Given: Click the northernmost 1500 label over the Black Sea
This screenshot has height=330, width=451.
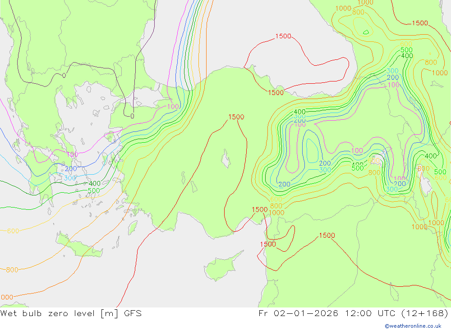Looking at the screenshot, I should [283, 36].
